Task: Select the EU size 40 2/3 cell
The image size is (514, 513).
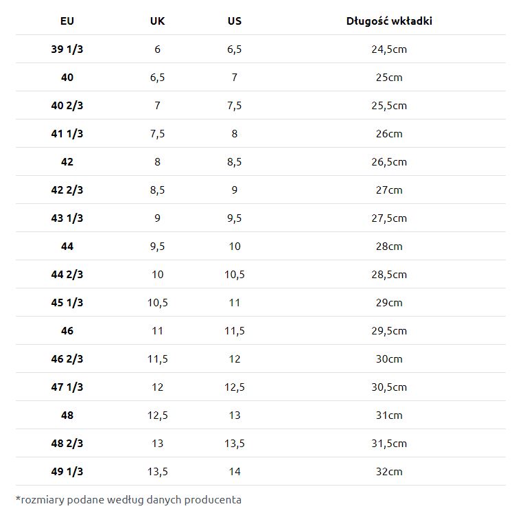Action: click(67, 106)
